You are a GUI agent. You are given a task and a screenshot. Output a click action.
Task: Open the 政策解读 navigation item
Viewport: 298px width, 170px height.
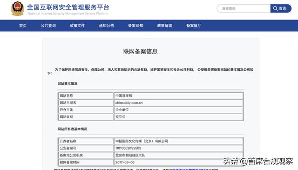[164, 26]
